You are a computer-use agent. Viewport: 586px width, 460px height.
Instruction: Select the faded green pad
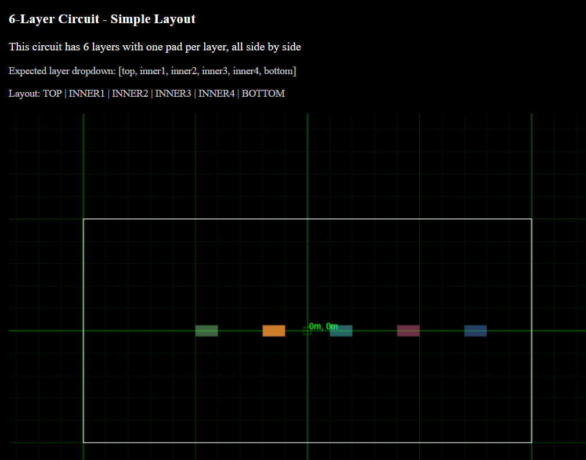pyautogui.click(x=207, y=331)
